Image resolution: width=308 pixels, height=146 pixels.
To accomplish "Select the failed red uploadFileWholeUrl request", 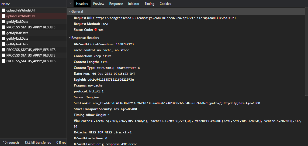I will [x=33, y=16].
